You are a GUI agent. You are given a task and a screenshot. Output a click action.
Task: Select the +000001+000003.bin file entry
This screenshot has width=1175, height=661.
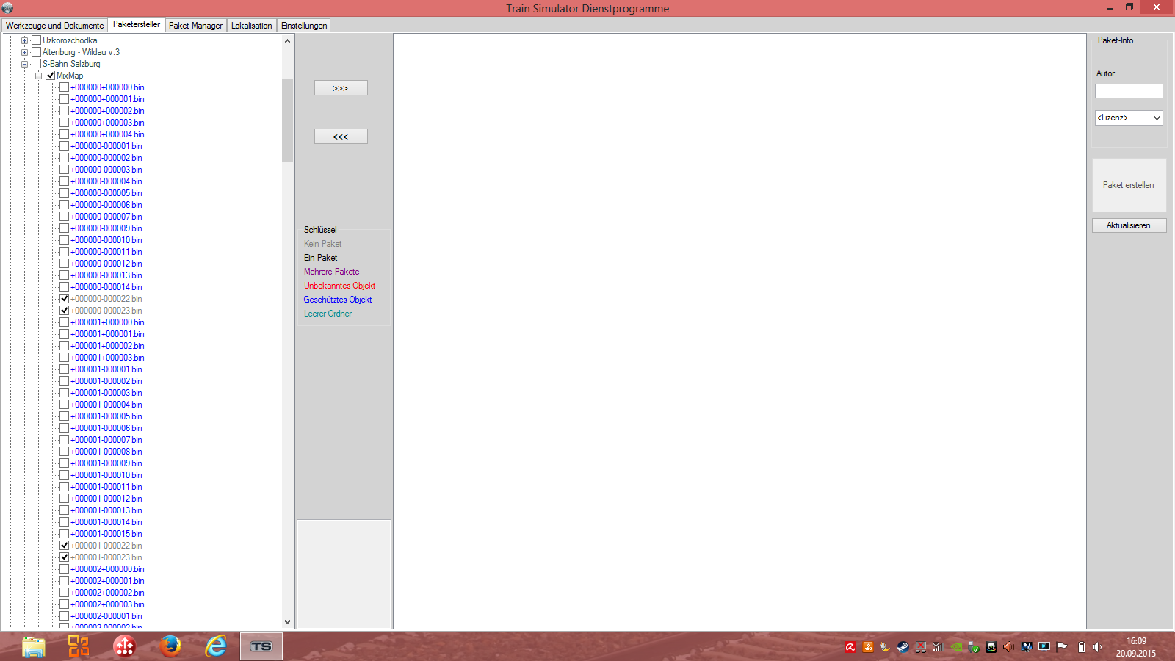107,358
